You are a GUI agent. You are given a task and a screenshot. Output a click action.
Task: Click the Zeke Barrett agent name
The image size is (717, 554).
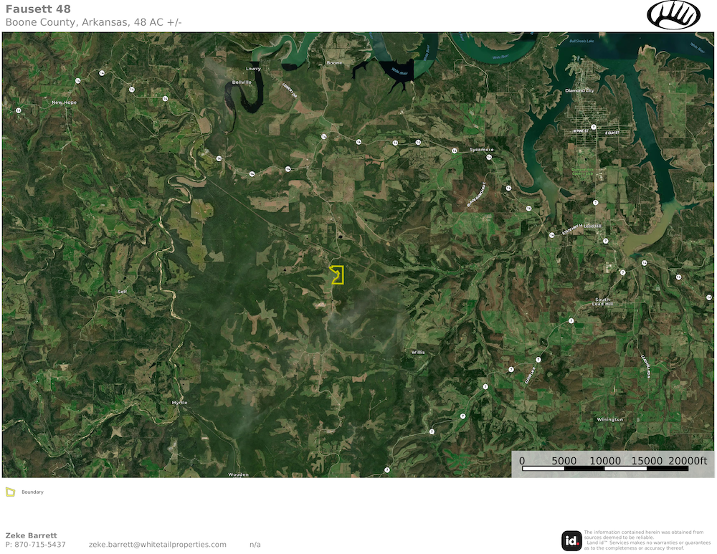(x=31, y=535)
